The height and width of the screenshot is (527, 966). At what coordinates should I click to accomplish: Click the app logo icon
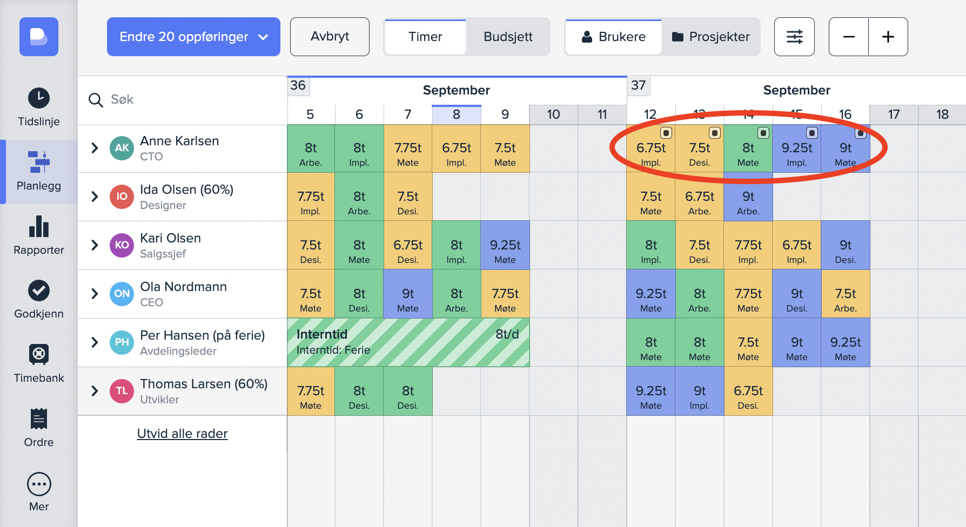pyautogui.click(x=39, y=37)
